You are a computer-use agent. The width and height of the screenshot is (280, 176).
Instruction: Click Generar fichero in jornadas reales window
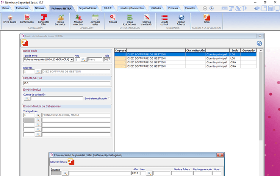[63, 162]
